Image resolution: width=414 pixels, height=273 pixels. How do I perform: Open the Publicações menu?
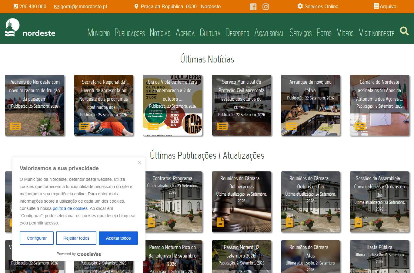pyautogui.click(x=130, y=33)
